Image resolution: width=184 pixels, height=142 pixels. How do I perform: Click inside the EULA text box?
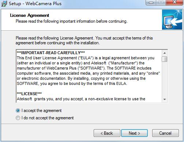click(x=89, y=76)
